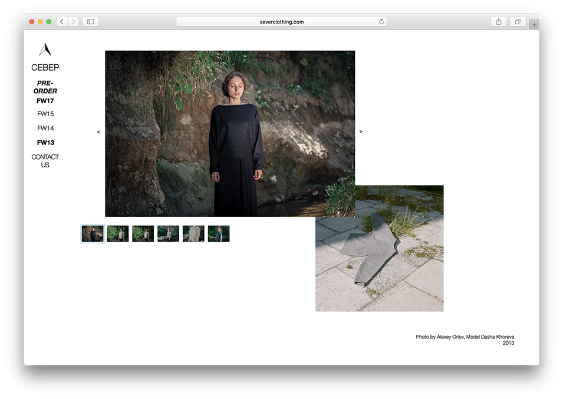This screenshot has width=563, height=399.
Task: Open the FW15 collection
Action: click(45, 114)
